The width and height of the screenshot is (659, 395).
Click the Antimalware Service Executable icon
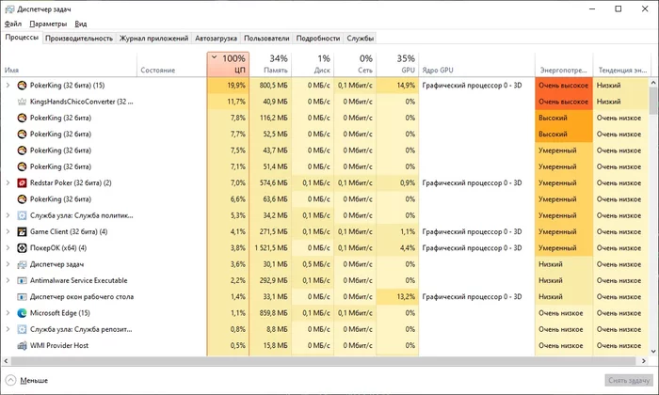[x=22, y=280]
